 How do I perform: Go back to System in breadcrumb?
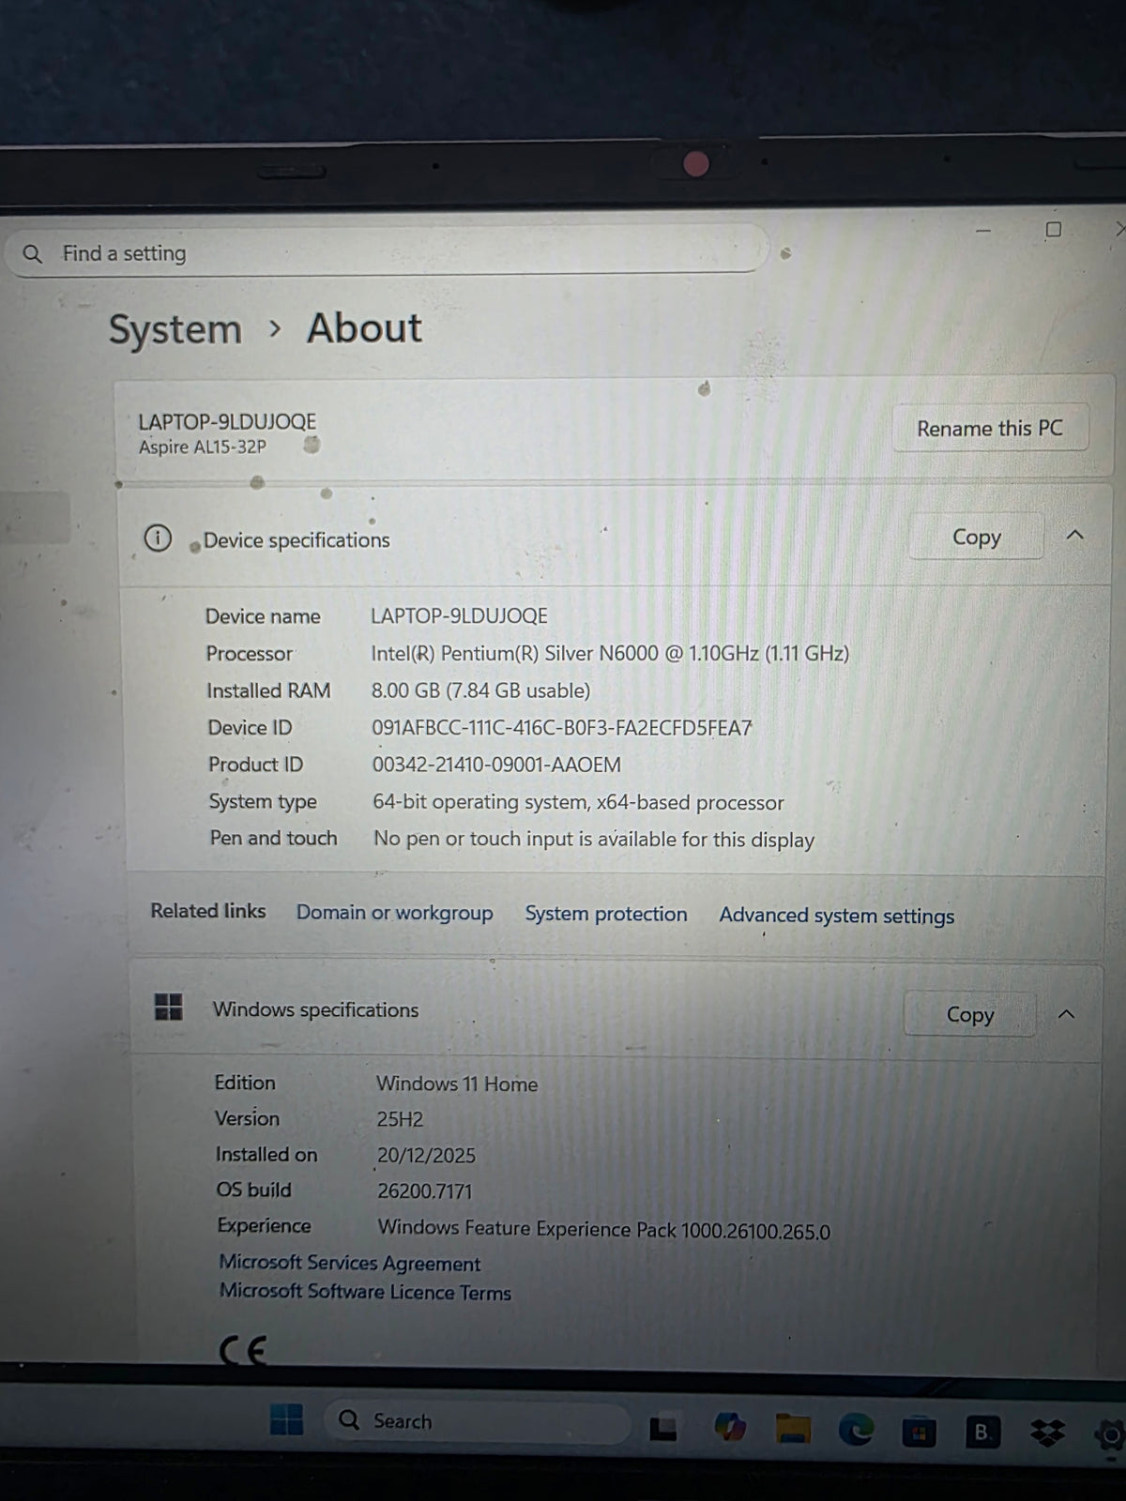[175, 329]
